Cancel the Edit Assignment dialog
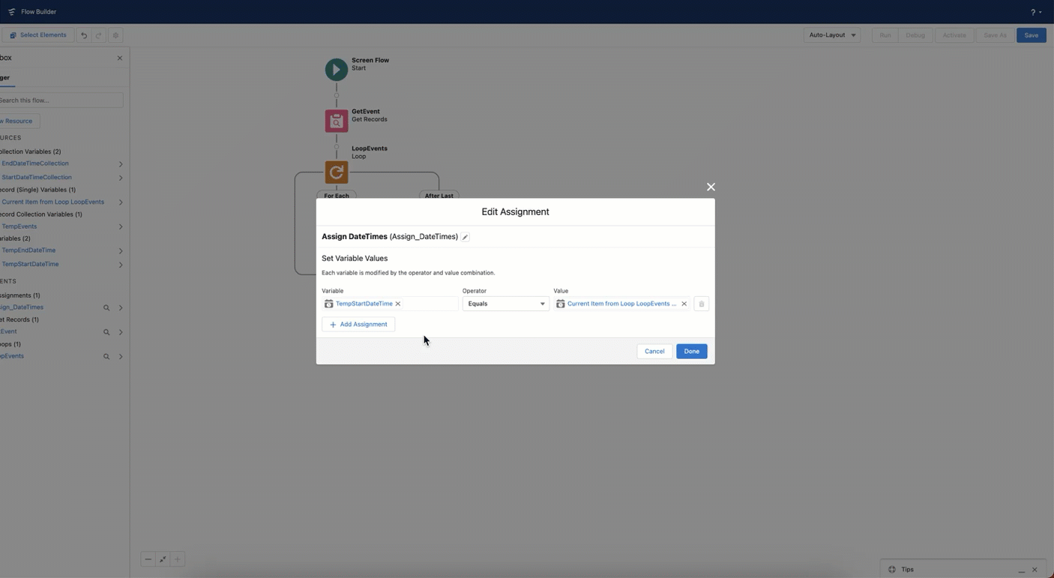The height and width of the screenshot is (578, 1054). 654,351
